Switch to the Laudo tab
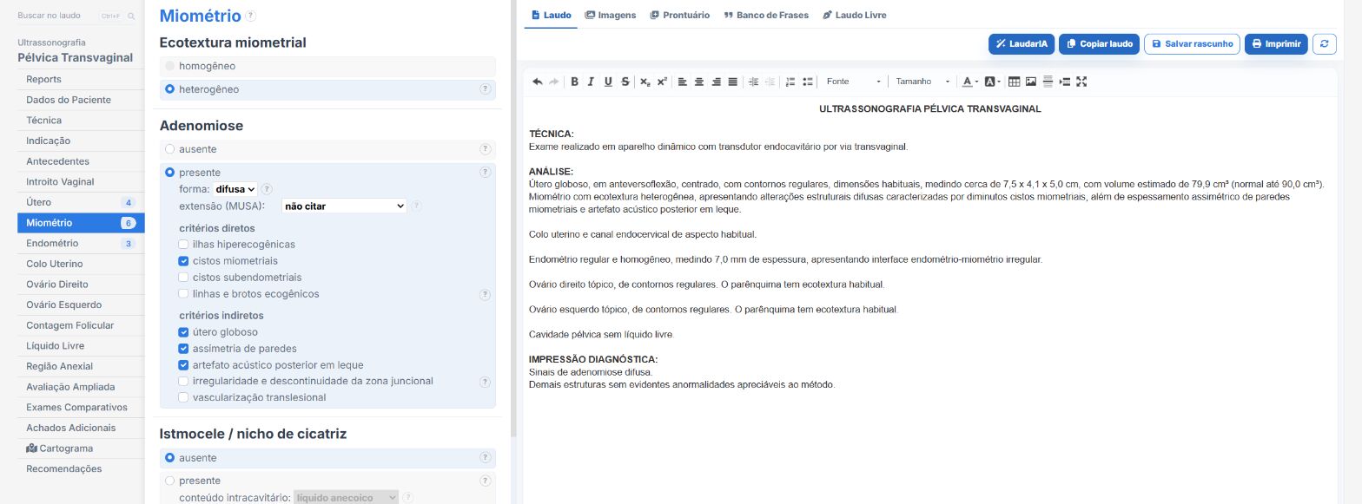Image resolution: width=1362 pixels, height=504 pixels. pyautogui.click(x=551, y=16)
